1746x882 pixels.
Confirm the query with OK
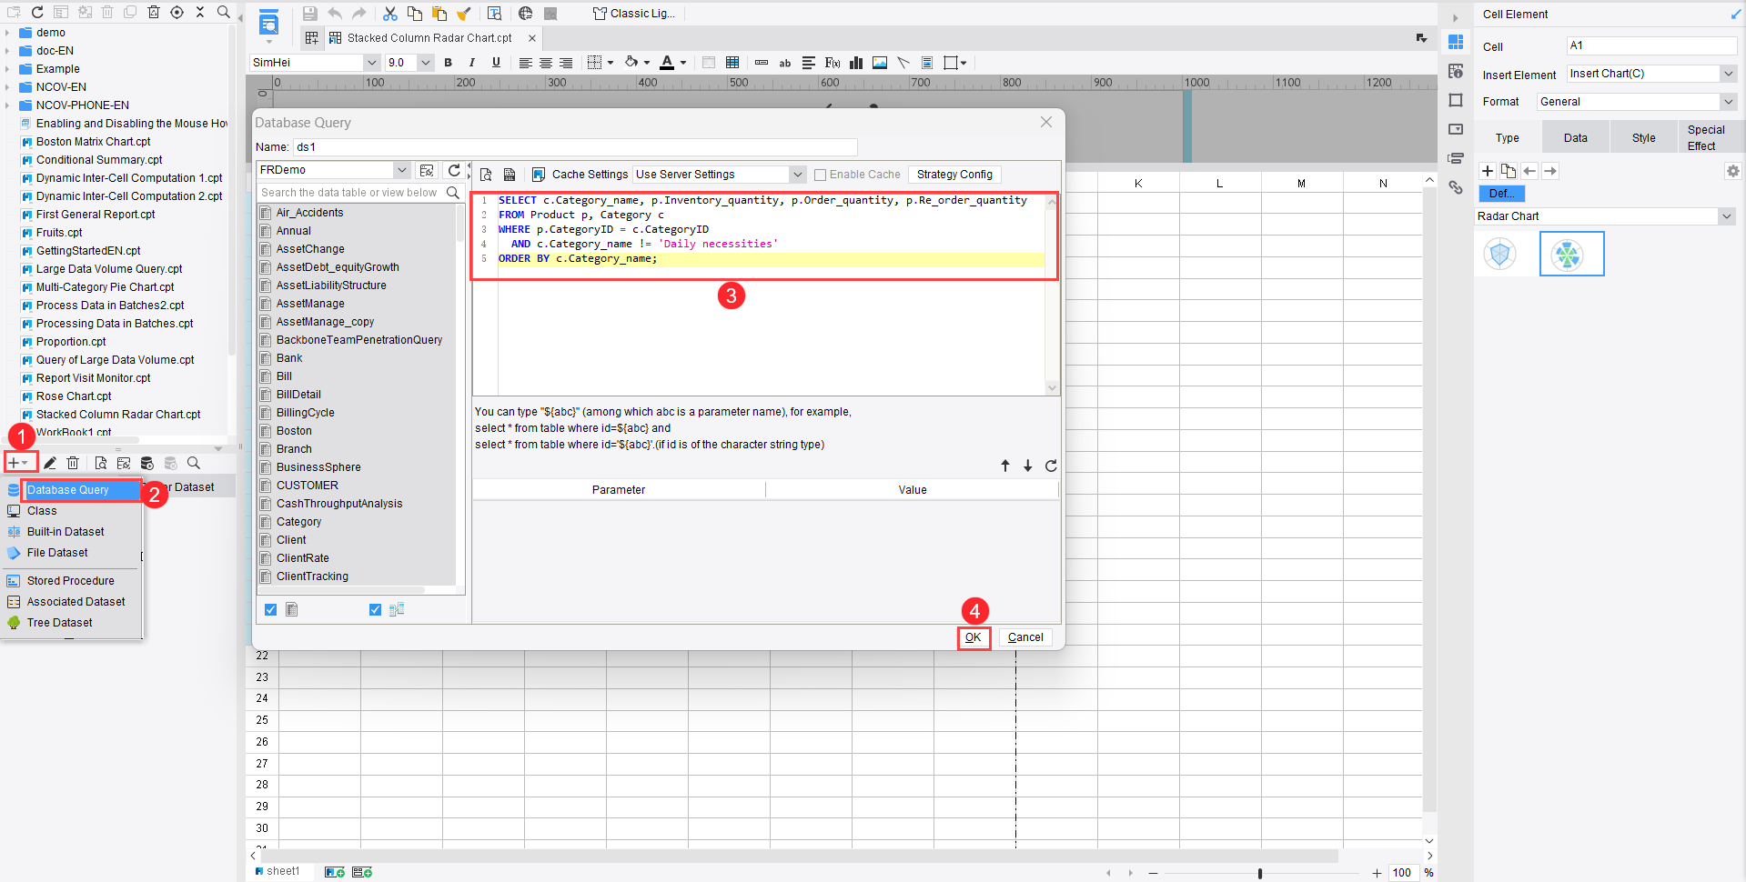click(x=973, y=637)
